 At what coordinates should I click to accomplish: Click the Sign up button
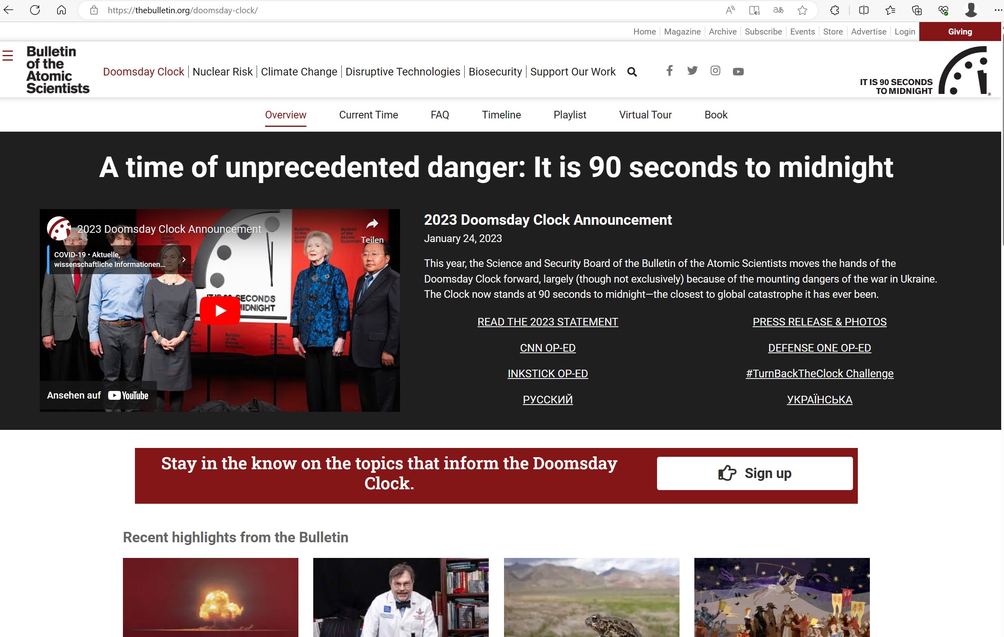[755, 473]
